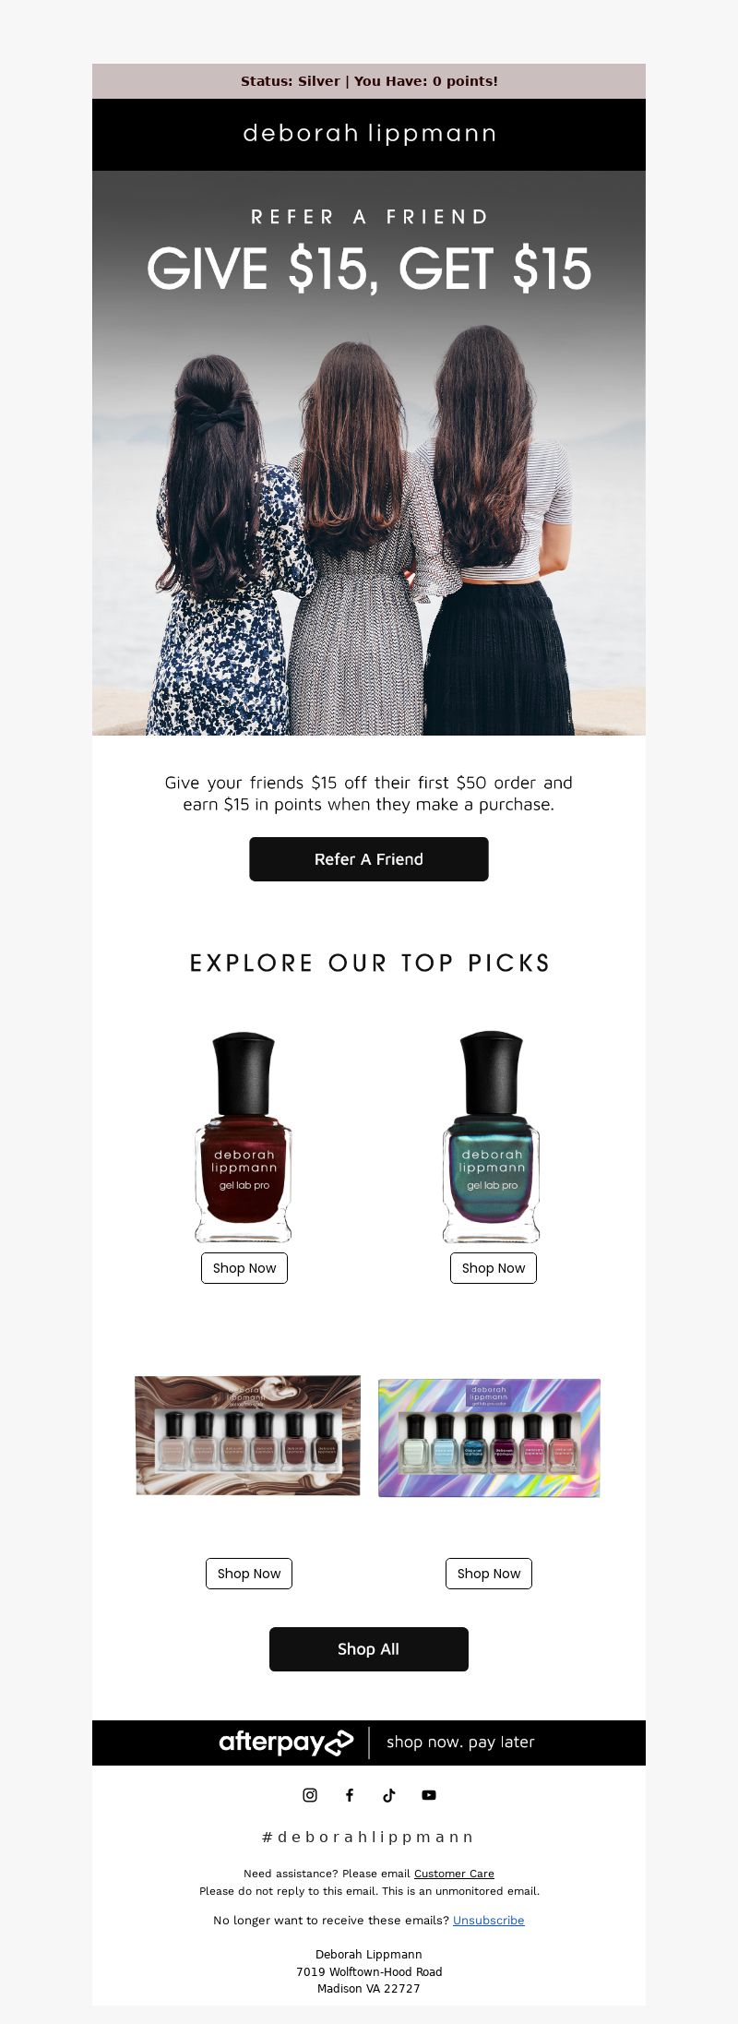Open the holographic rainbow polish set image
Viewport: 738px width, 2024px height.
(489, 1437)
